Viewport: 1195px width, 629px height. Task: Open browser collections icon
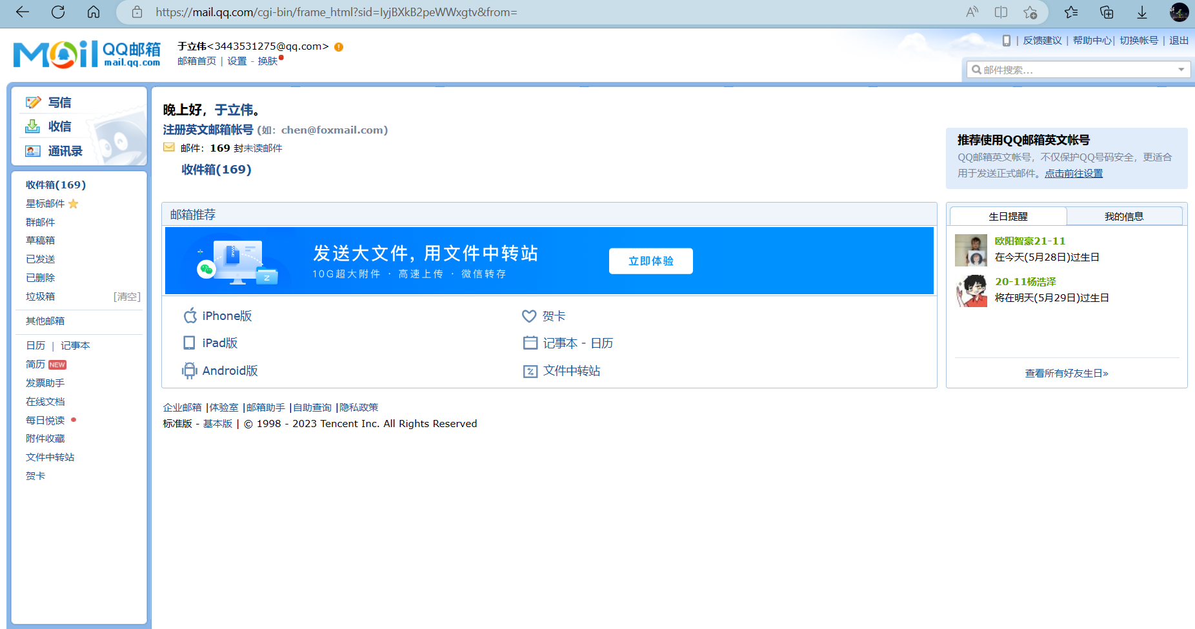click(1107, 12)
